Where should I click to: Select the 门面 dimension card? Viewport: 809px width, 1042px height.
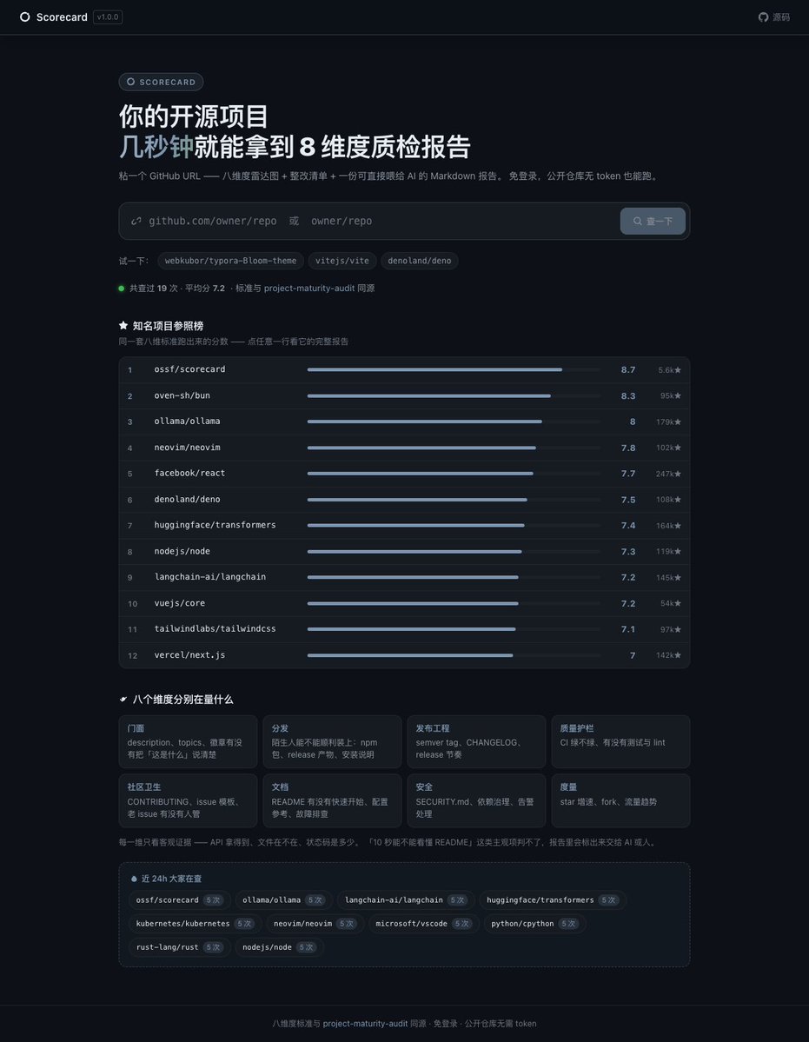(x=188, y=741)
